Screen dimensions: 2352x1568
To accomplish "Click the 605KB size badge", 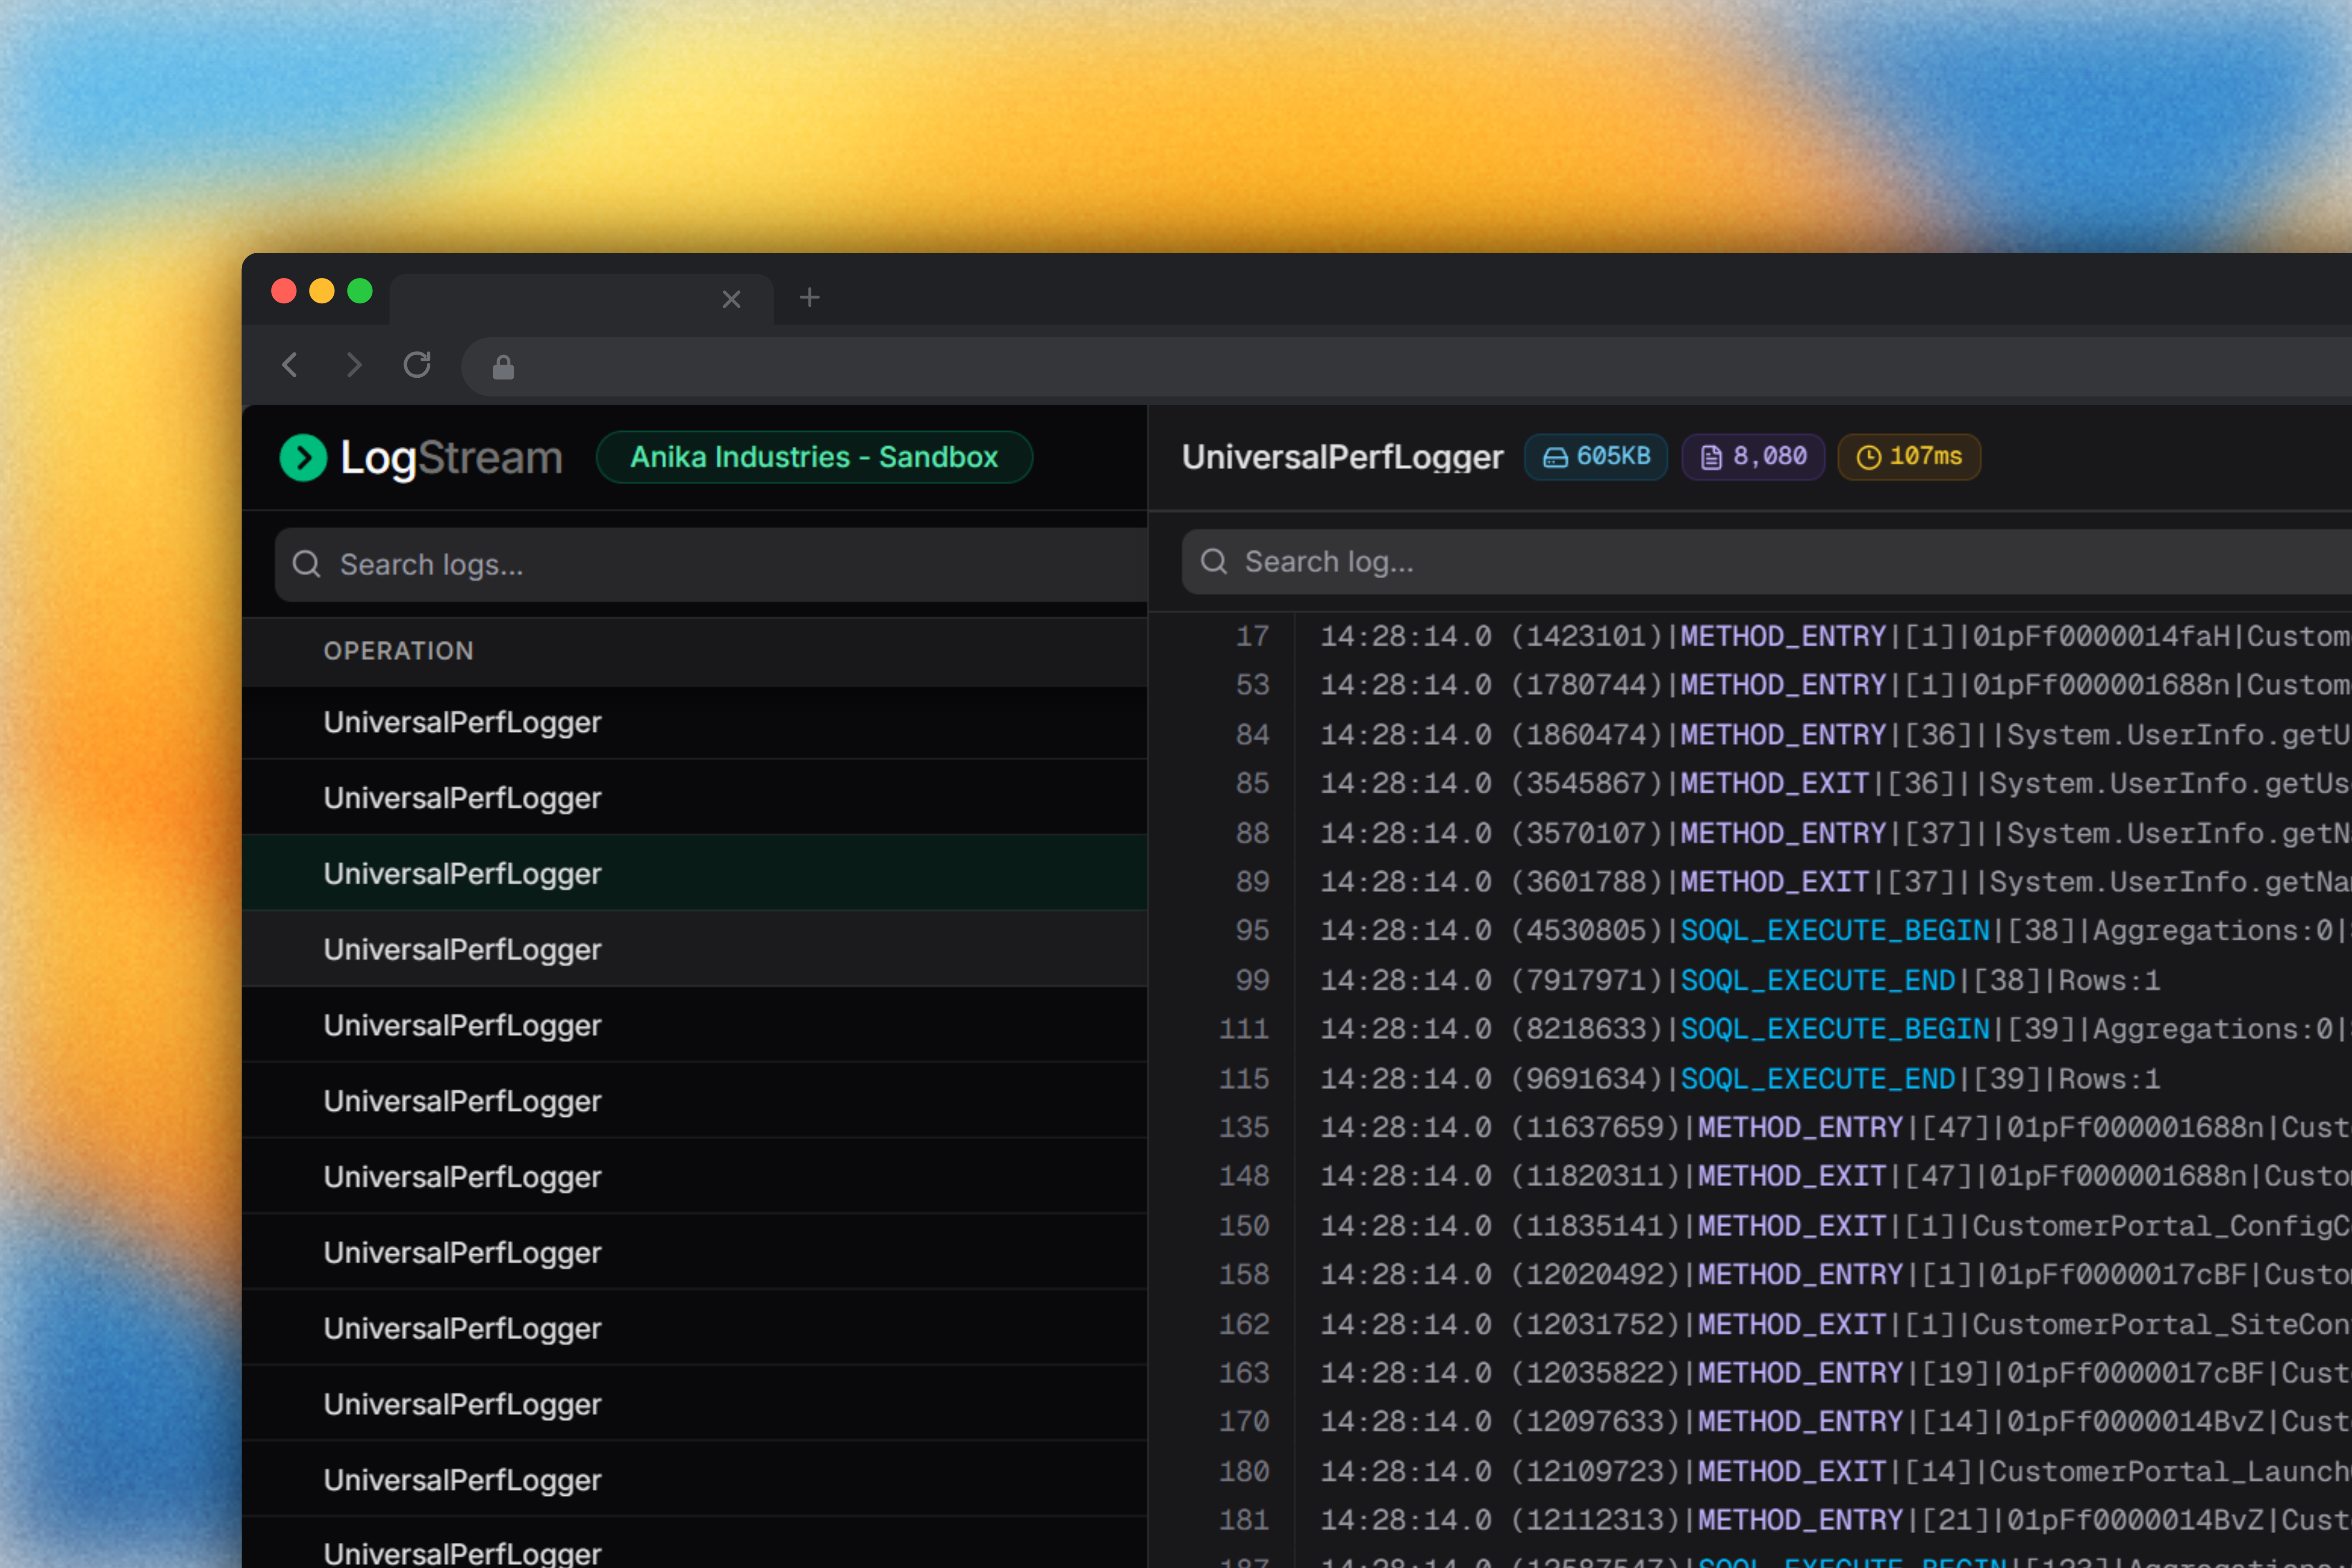I will pos(1596,457).
